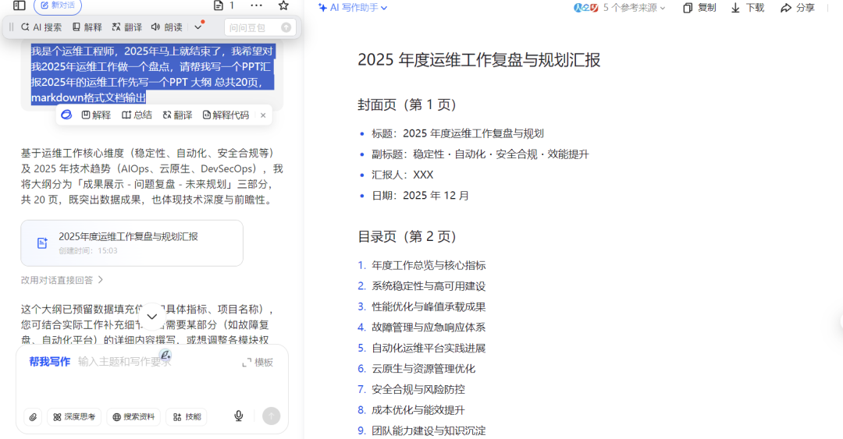Start voice input with microphone icon
This screenshot has height=439, width=843.
click(239, 416)
